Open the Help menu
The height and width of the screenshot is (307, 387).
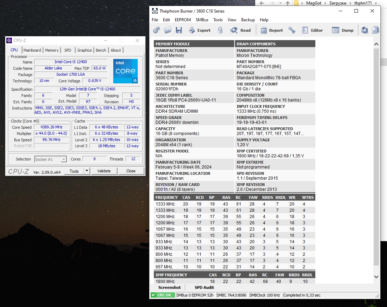264,20
